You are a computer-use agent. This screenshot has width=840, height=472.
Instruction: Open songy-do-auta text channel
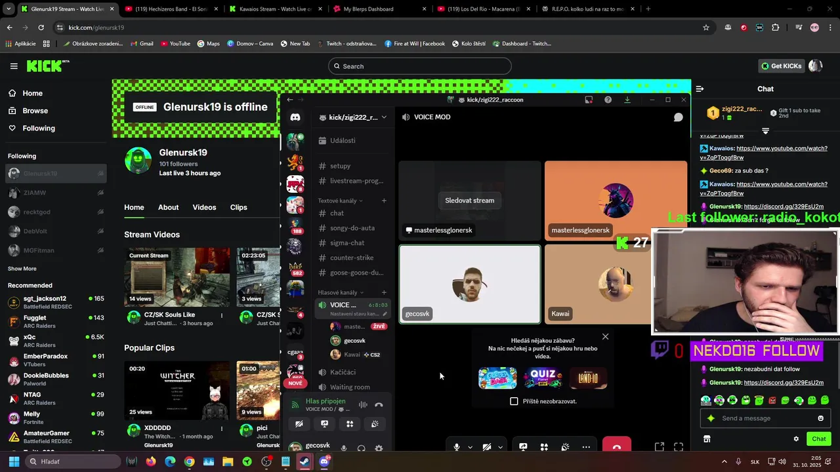coord(352,228)
